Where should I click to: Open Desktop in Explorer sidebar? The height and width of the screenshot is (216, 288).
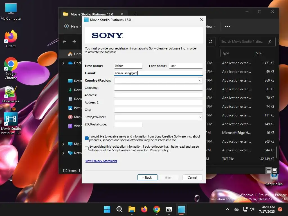75,81
